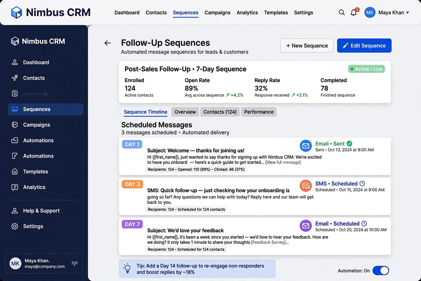The height and width of the screenshot is (281, 421).
Task: Open Campaigns in the top navigation
Action: tap(217, 13)
